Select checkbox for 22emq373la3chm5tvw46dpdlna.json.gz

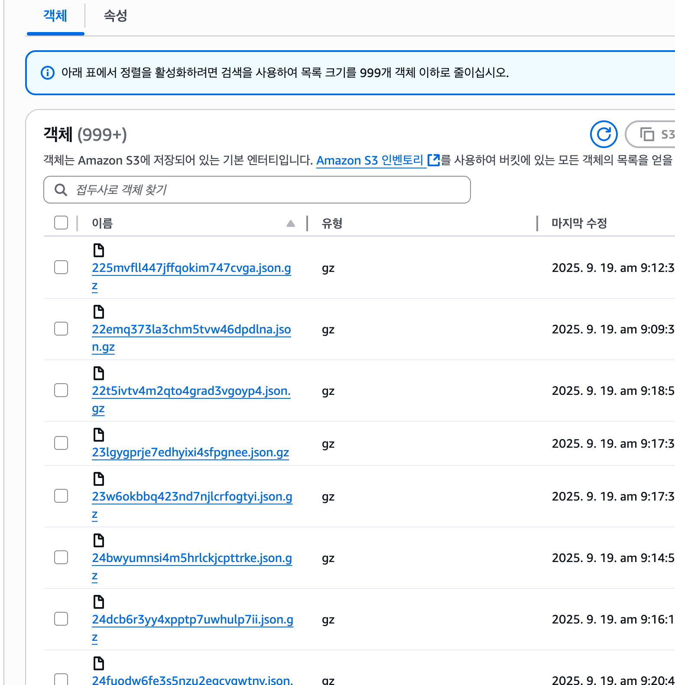[x=61, y=329]
